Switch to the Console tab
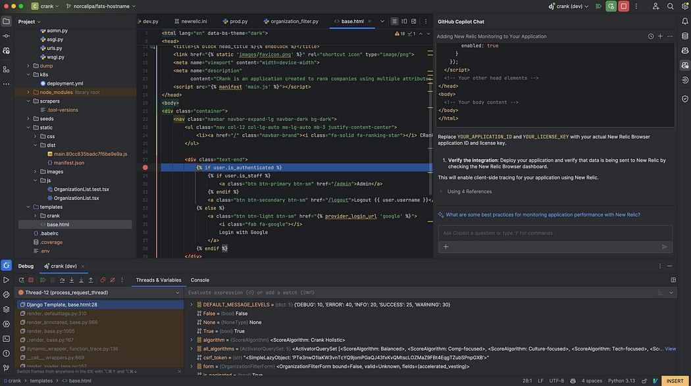This screenshot has width=691, height=386. [x=199, y=280]
